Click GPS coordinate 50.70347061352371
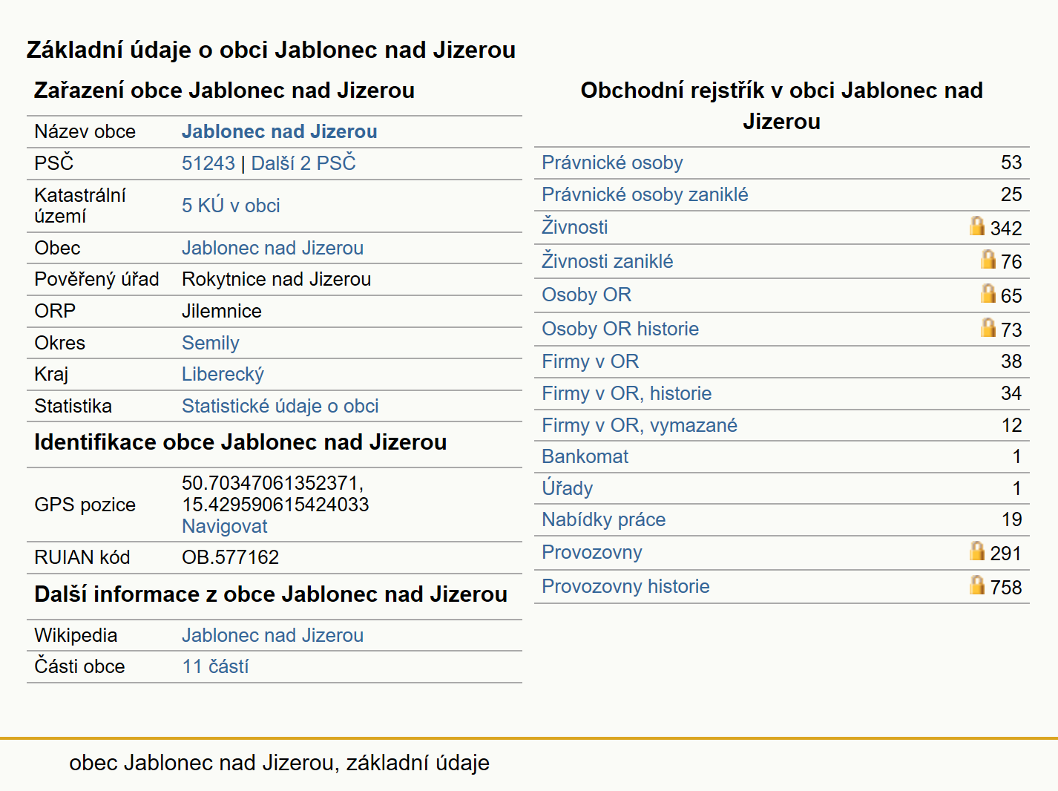 [272, 483]
